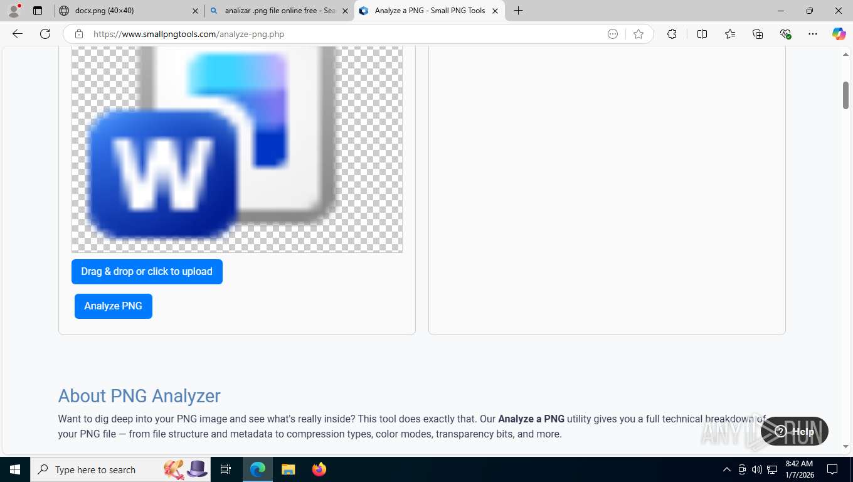
Task: Open the Settings and more menu
Action: click(x=813, y=34)
